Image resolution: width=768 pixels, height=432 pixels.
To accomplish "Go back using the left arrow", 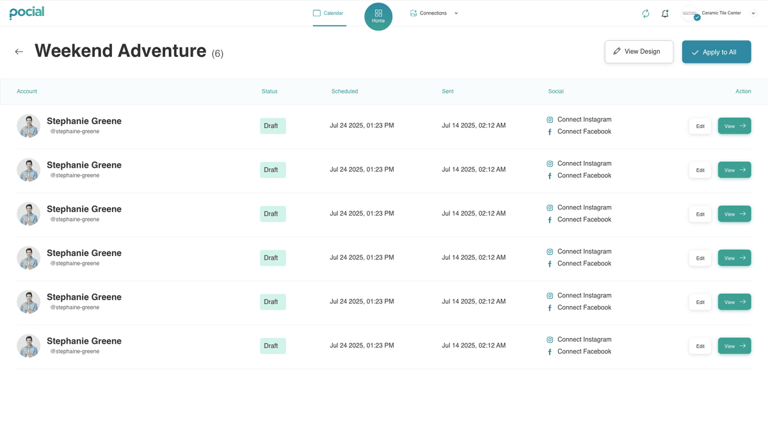I will (x=19, y=52).
